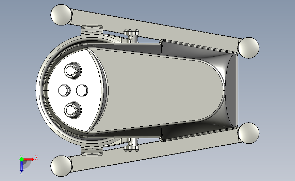The height and width of the screenshot is (181, 295).
Task: Select the left plain round boss on the lid
Action: [64, 90]
